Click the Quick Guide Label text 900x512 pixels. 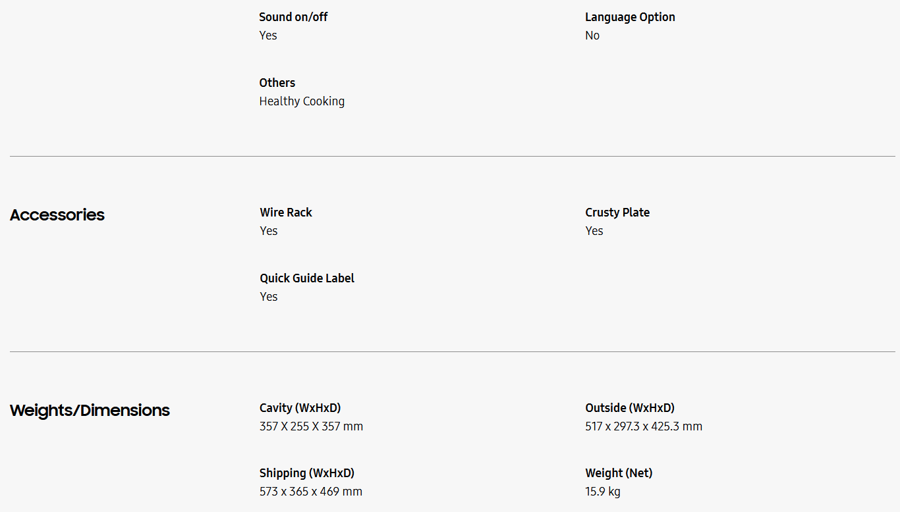click(307, 278)
